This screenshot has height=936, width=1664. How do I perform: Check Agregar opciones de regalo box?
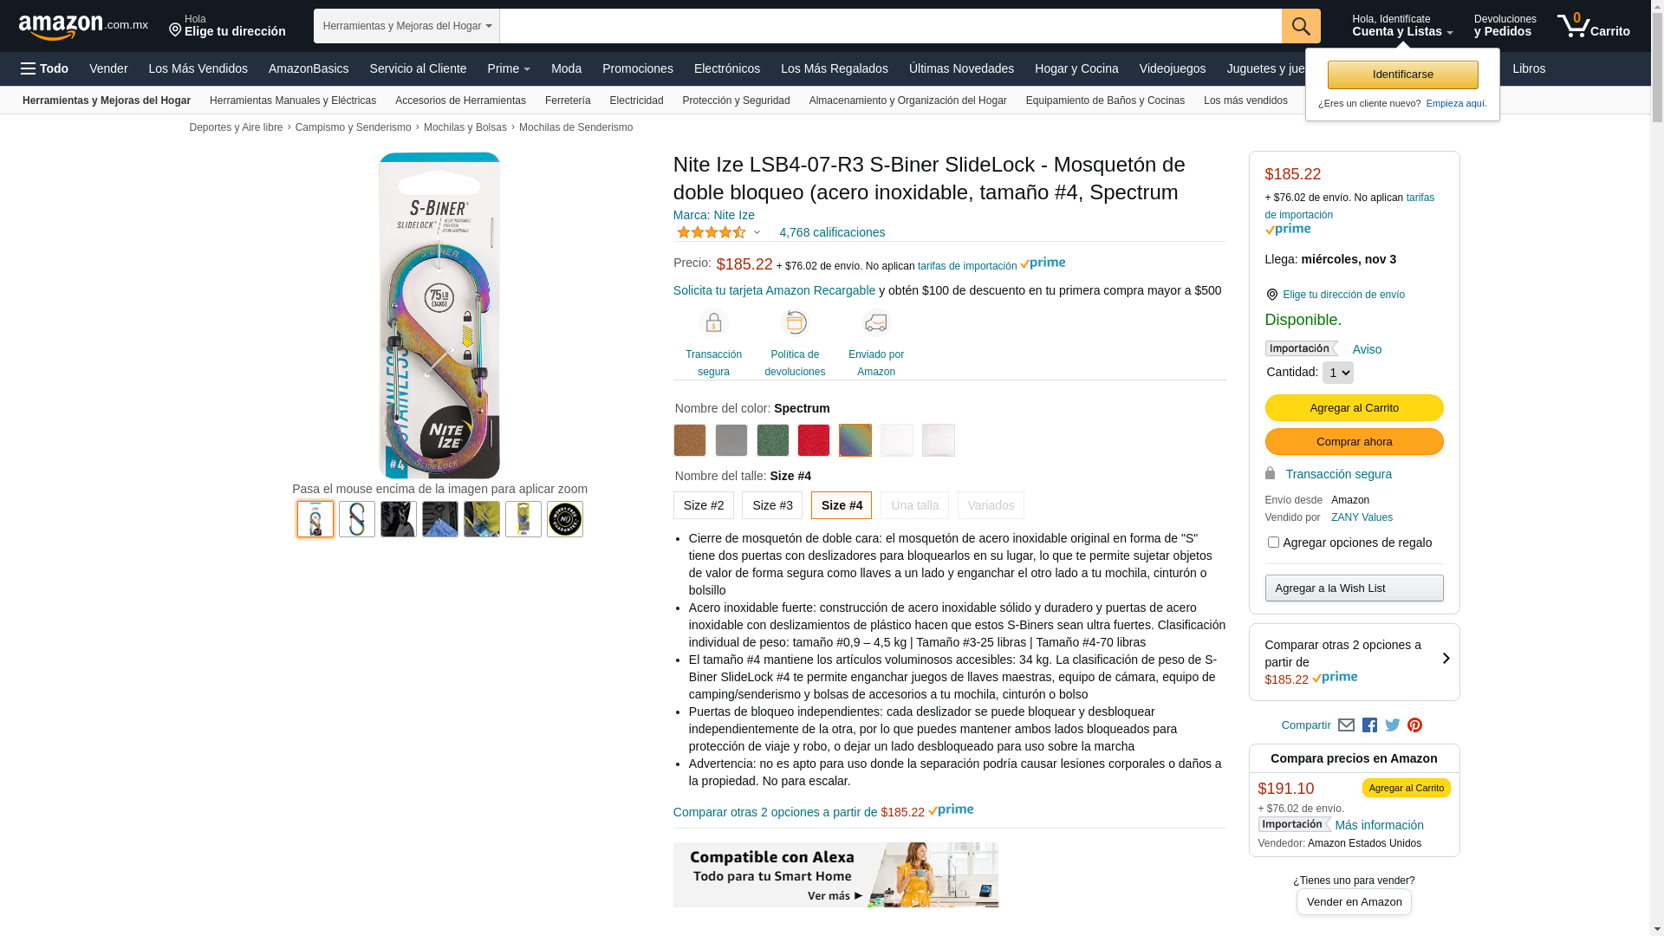click(1273, 543)
